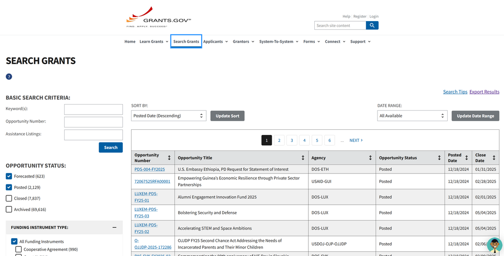504x256 pixels.
Task: Sort by Opportunity Title column arrows
Action: pyautogui.click(x=303, y=158)
